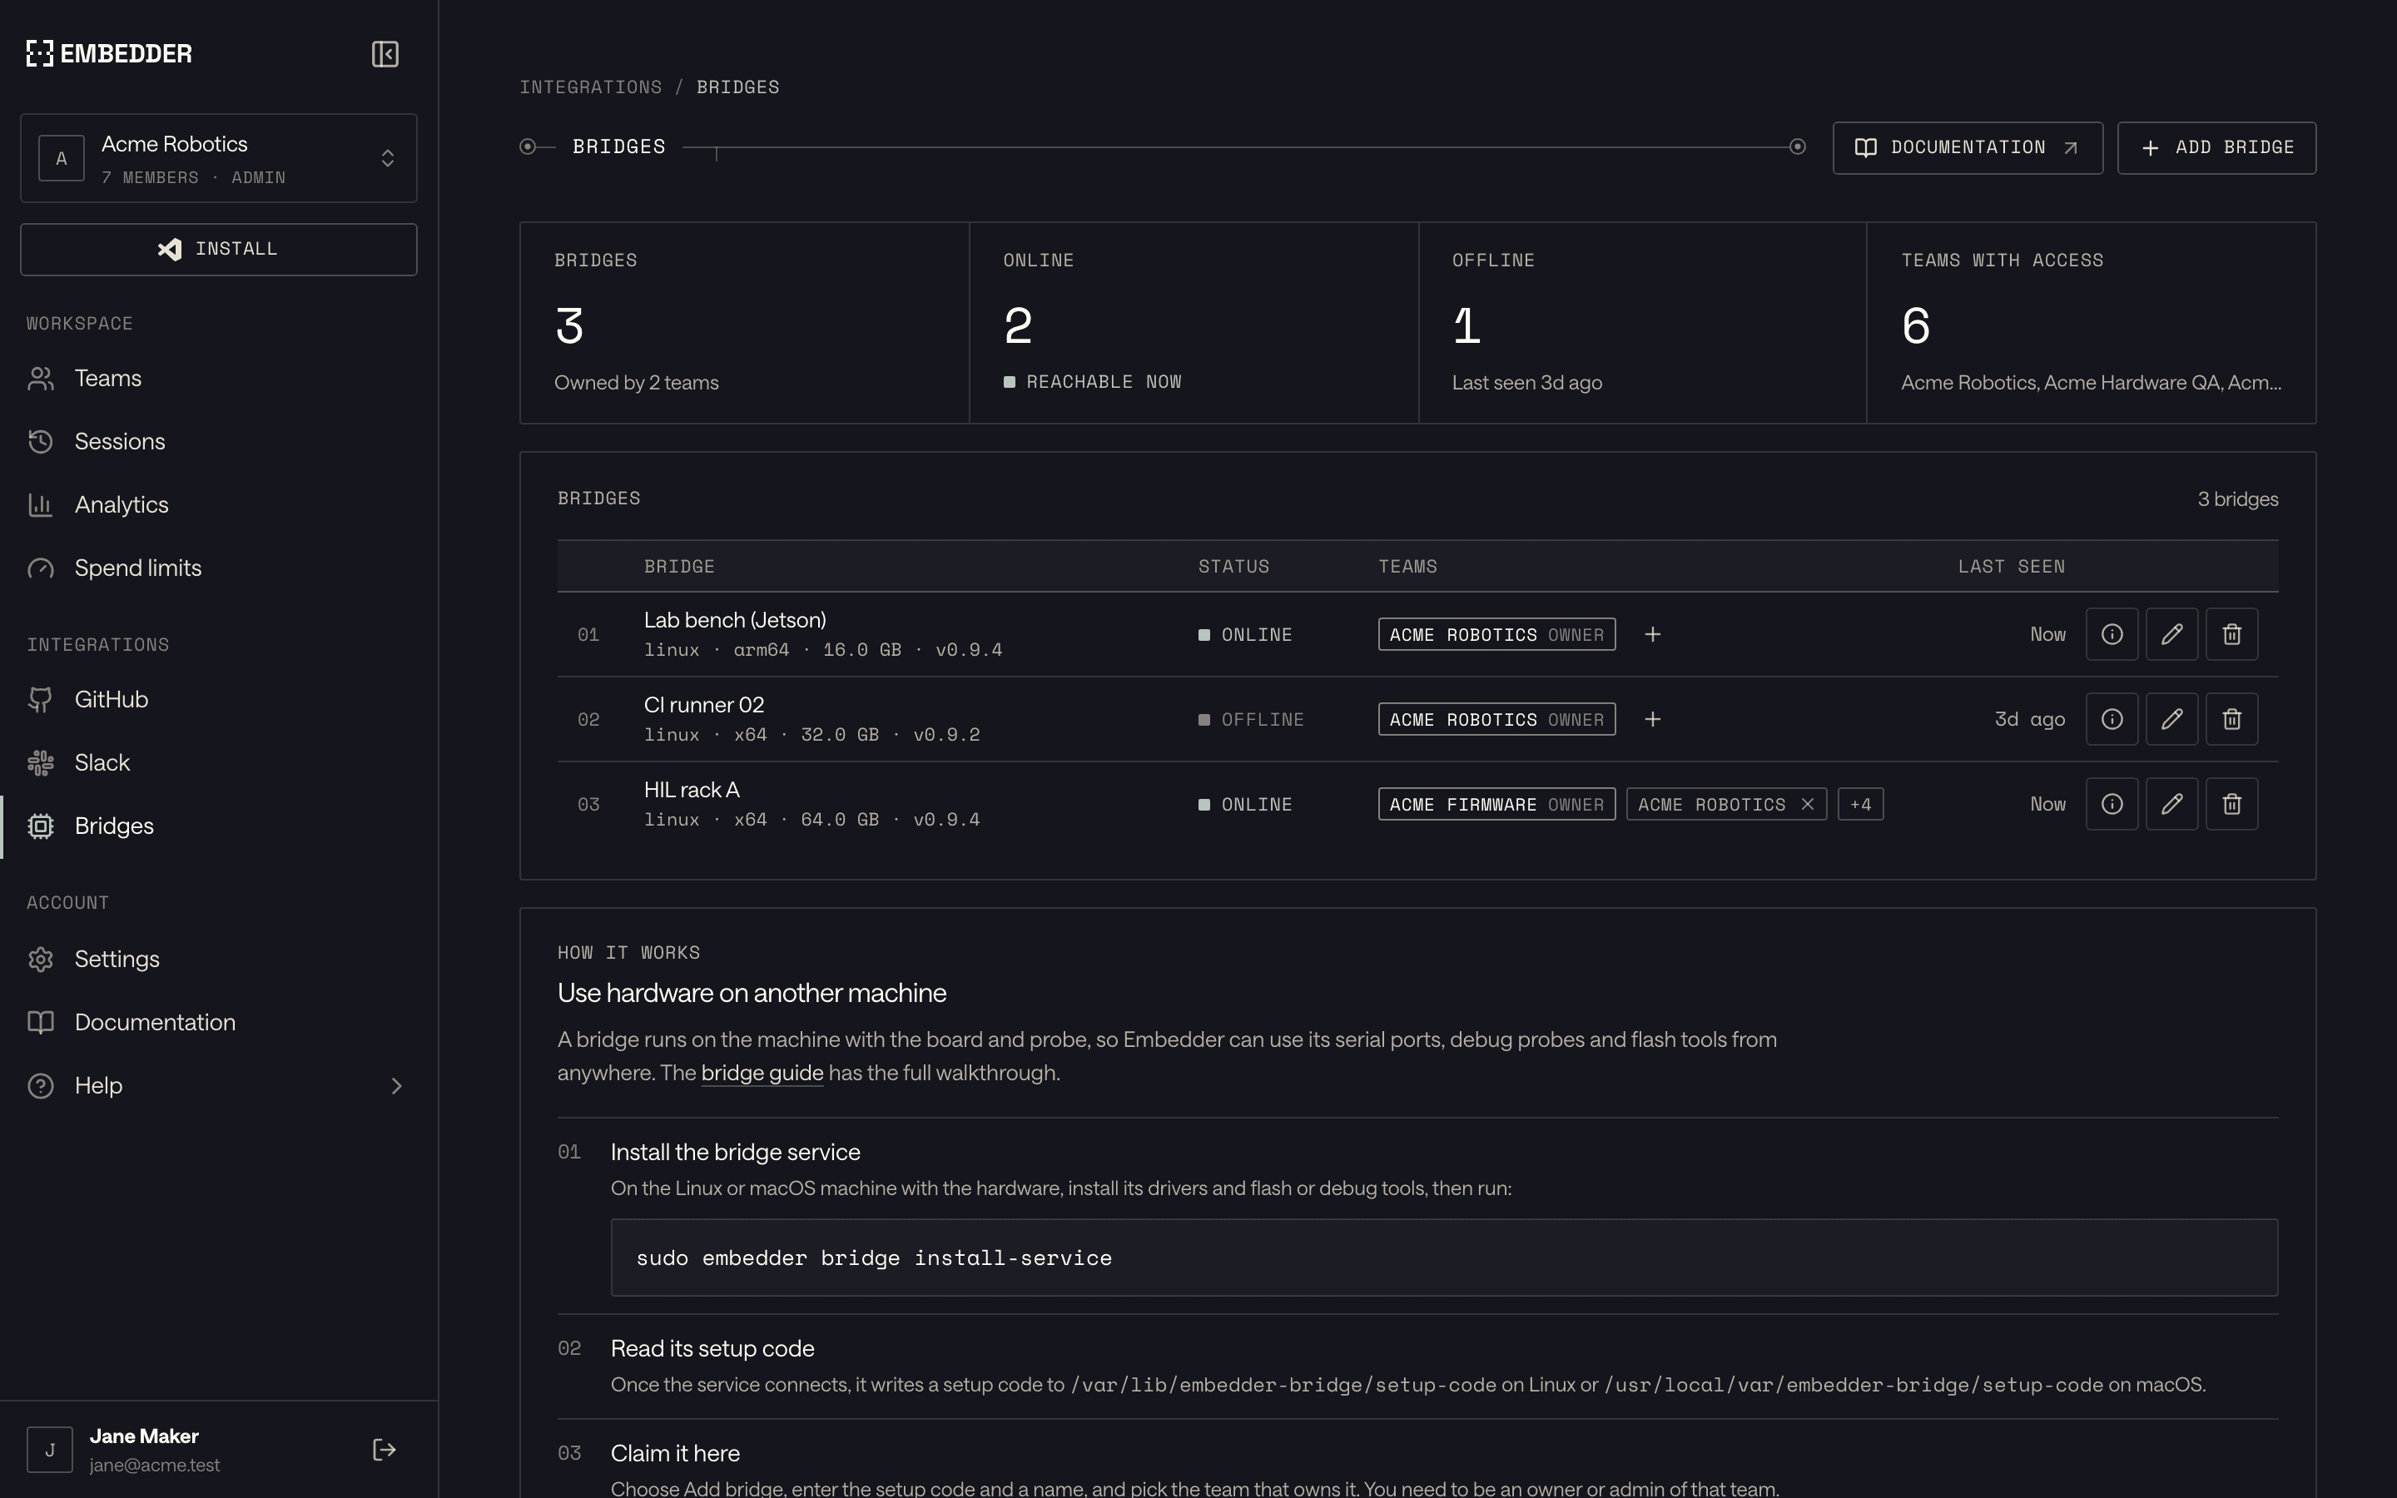Viewport: 2397px width, 1498px height.
Task: Open the GitHub integration page
Action: [x=219, y=699]
